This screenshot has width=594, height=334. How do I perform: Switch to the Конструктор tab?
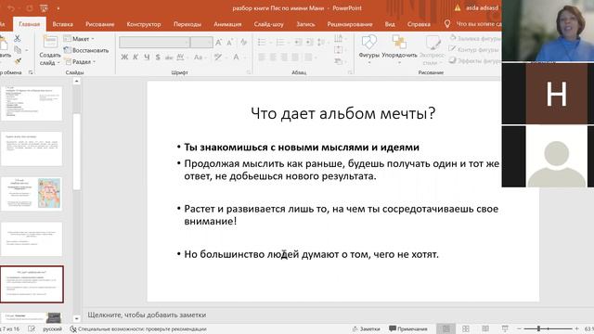144,24
